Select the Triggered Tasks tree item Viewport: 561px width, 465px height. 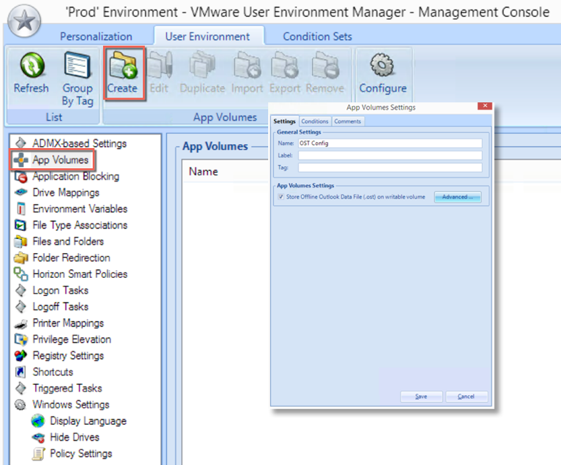click(x=67, y=388)
